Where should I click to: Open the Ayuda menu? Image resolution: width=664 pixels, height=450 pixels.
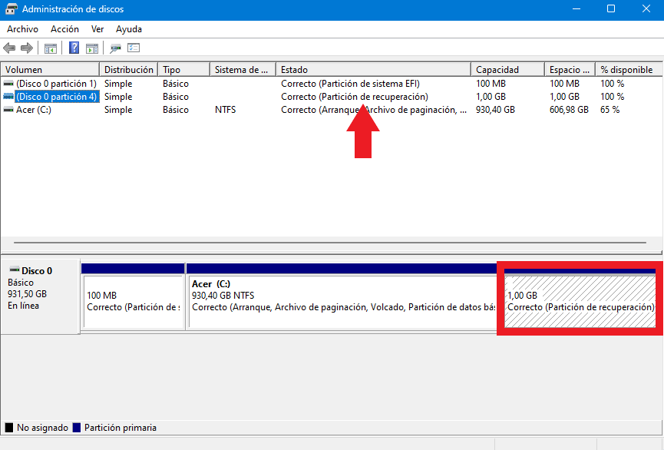129,29
